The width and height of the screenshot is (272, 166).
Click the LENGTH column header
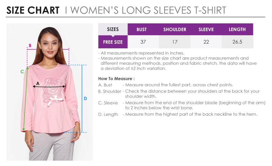point(237,29)
